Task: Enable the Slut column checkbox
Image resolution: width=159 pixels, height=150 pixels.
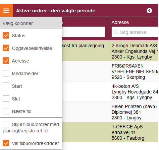Action: pyautogui.click(x=6, y=98)
